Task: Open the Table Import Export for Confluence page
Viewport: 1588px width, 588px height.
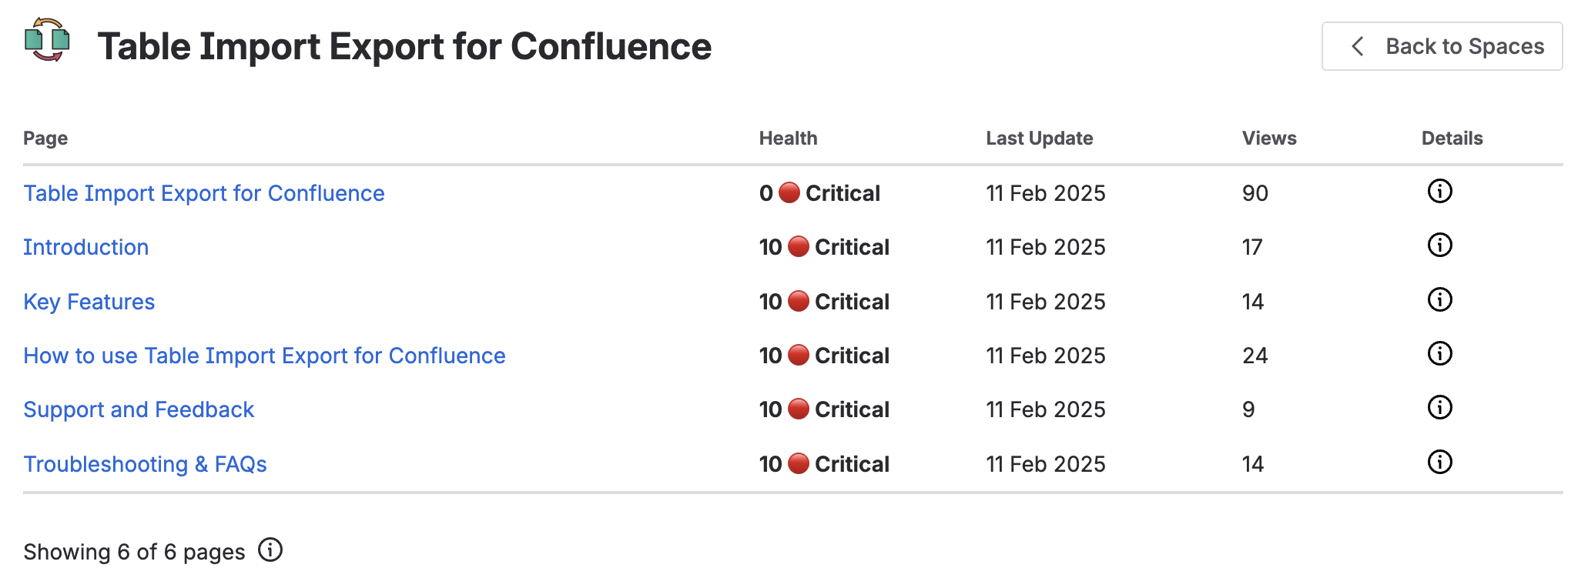Action: [204, 192]
